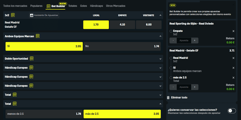Expand the Doble Oportunidad market
241x120 pixels.
tap(160, 59)
